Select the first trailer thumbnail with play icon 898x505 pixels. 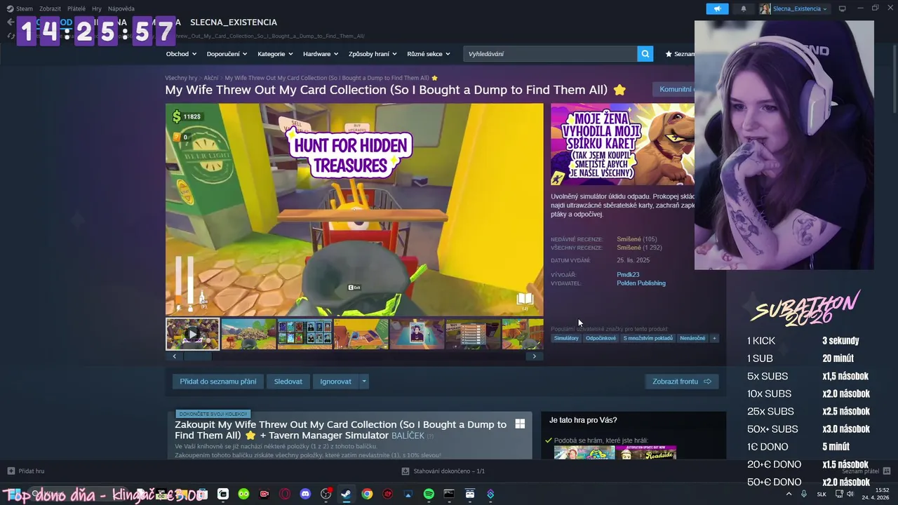coord(192,334)
